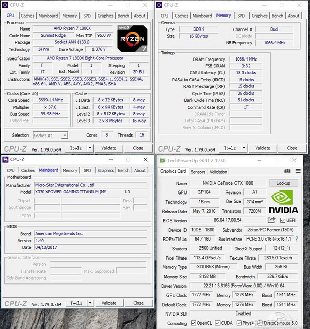Click the Tools button in the Memory window
The width and height of the screenshot is (310, 329).
(230, 148)
